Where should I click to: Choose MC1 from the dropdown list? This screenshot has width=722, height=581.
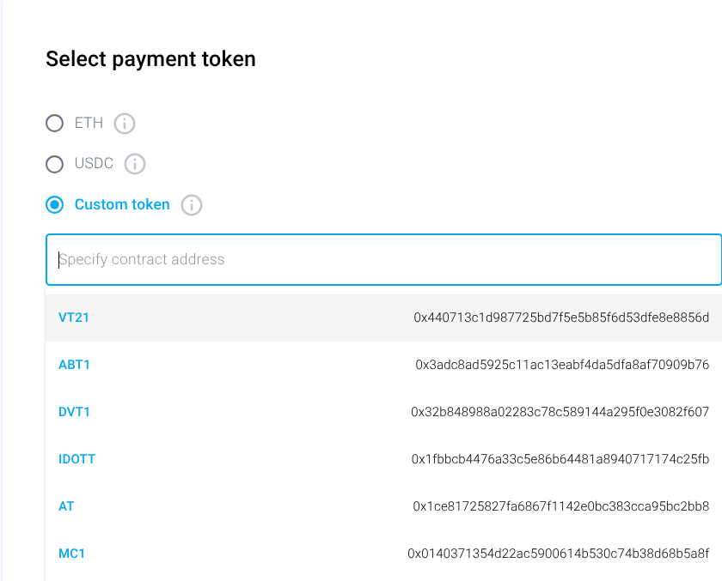click(71, 554)
